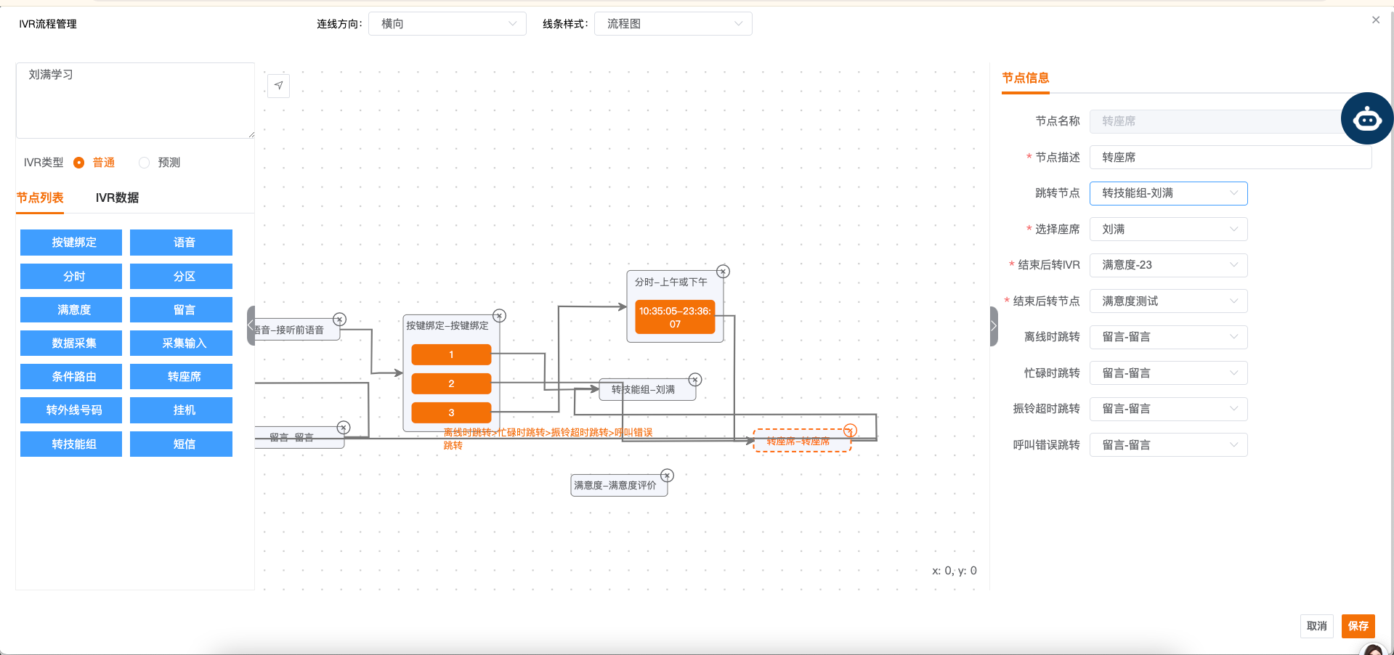
Task: Click the canvas locate arrow icon
Action: pos(279,86)
